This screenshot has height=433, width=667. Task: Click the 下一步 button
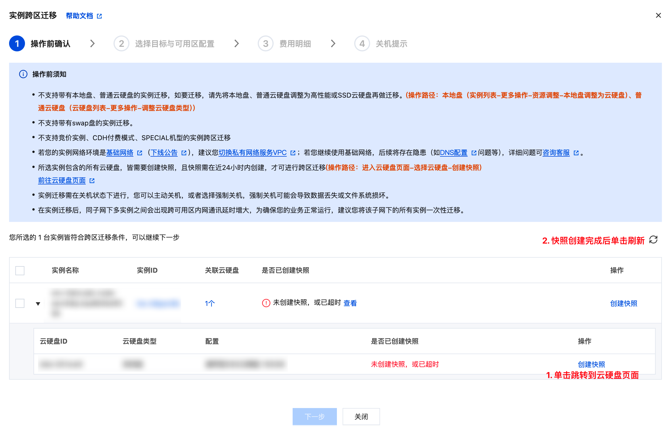pos(314,417)
